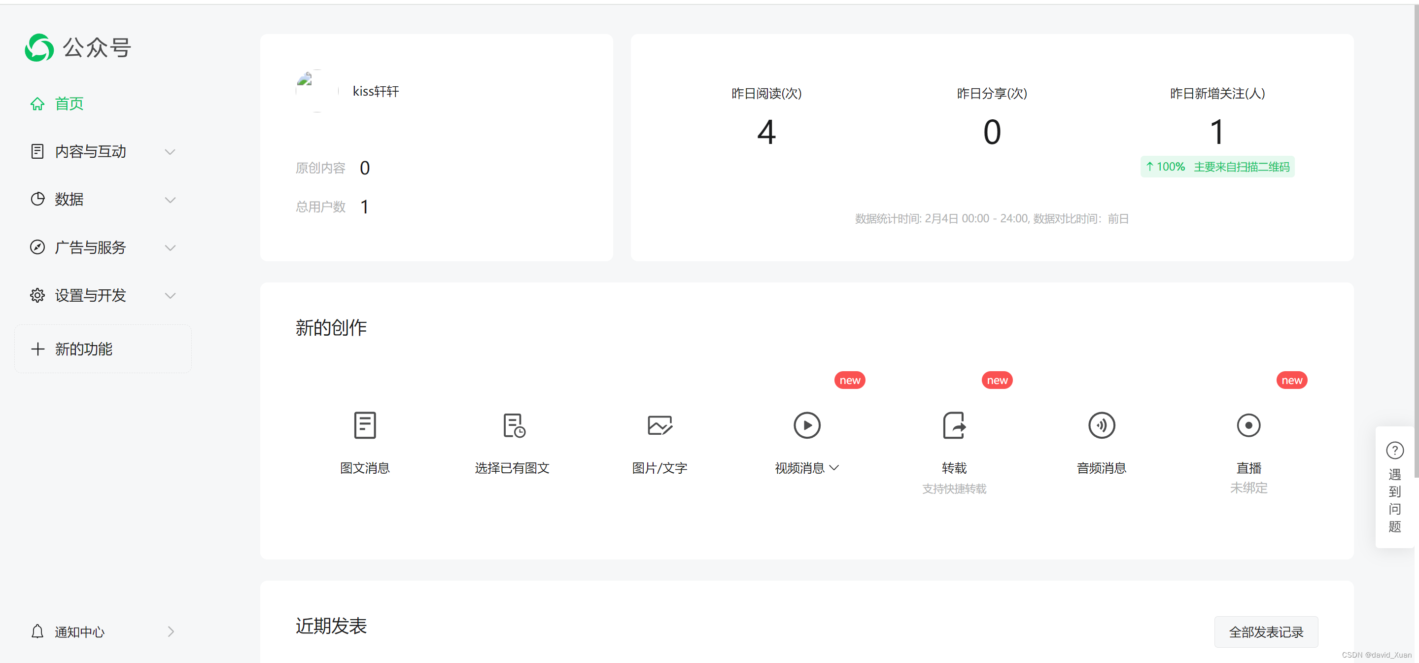
Task: Click the 图片/文字 image icon
Action: (x=659, y=425)
